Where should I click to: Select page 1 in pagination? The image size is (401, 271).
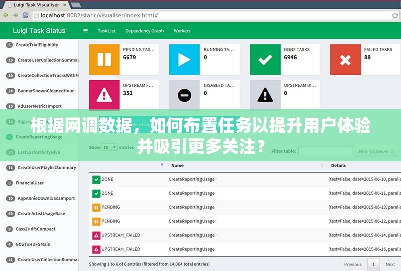(373, 264)
